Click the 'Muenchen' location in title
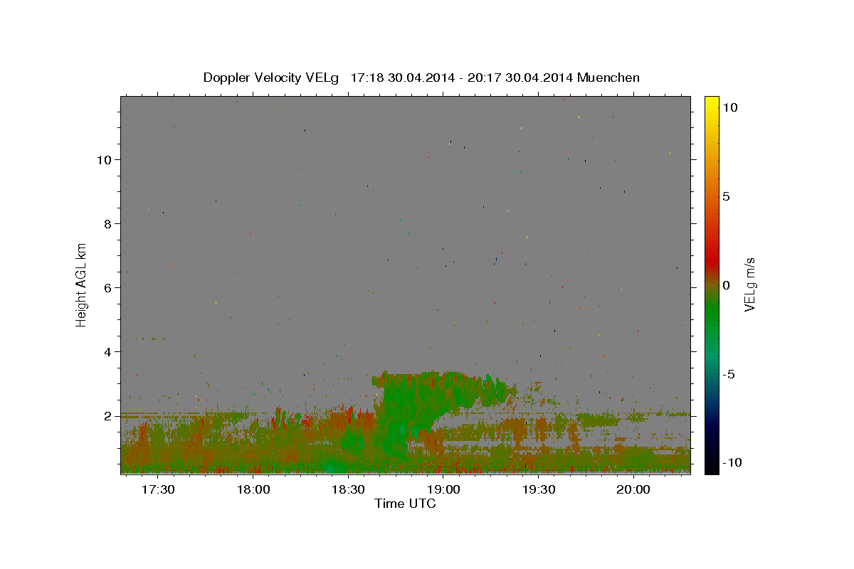Screen dimensions: 854x569 pyautogui.click(x=608, y=78)
